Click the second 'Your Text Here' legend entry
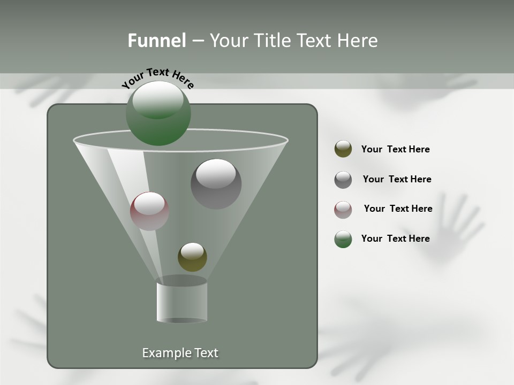Screen dimensions: 514x385 [397, 179]
